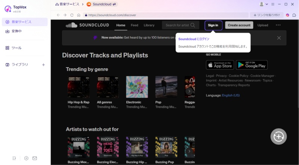Click the browser forward arrow
The height and width of the screenshot is (165, 299).
pyautogui.click(x=65, y=15)
